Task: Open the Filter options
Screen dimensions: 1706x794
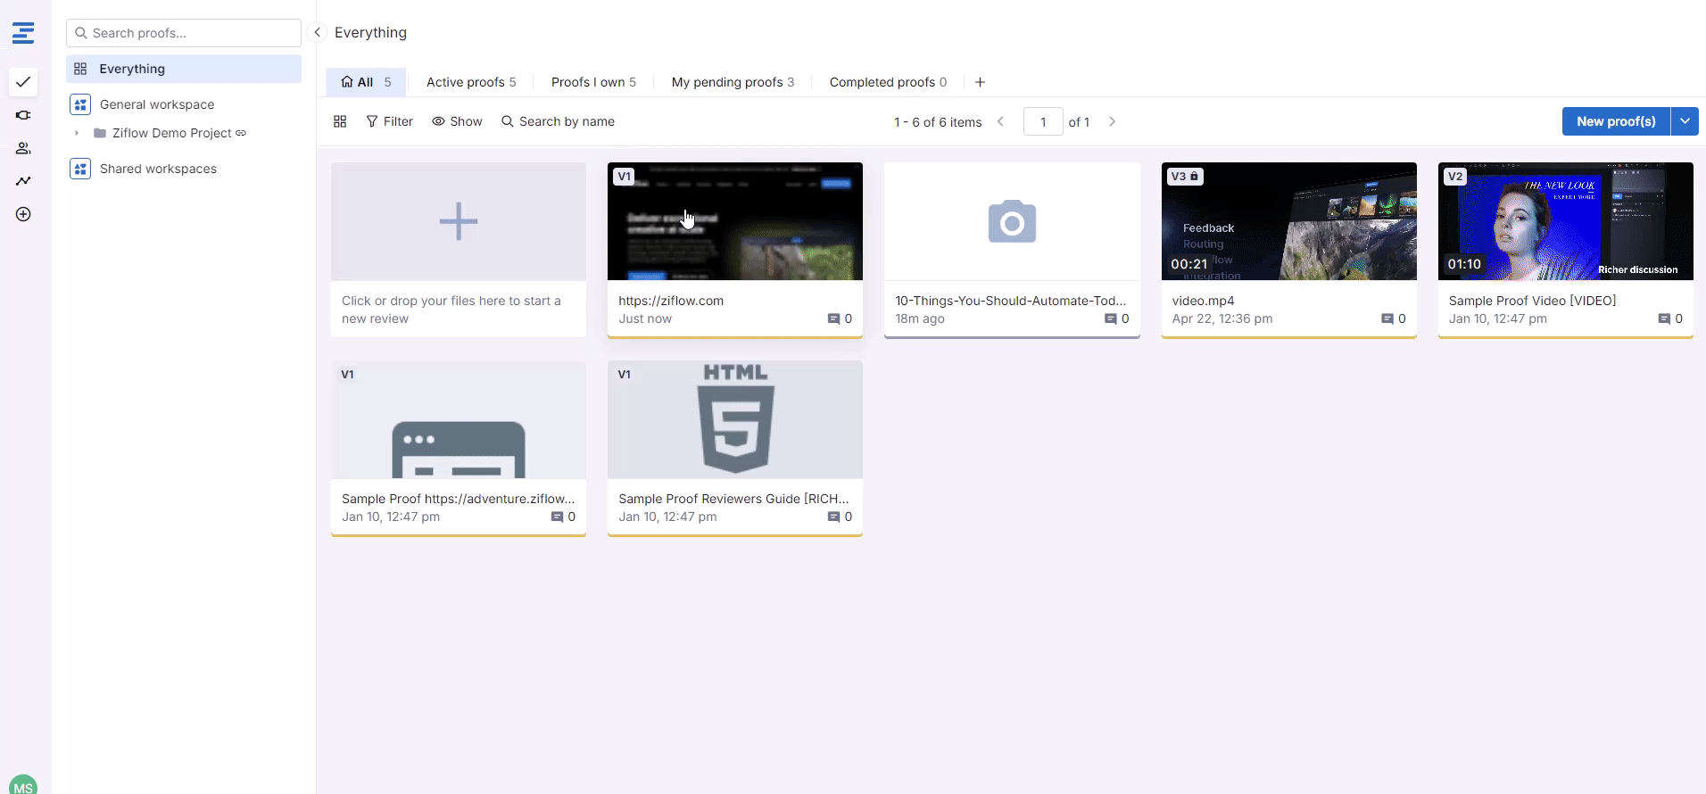Action: tap(389, 121)
